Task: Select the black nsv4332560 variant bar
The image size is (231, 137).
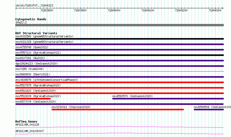Action: 119,39
